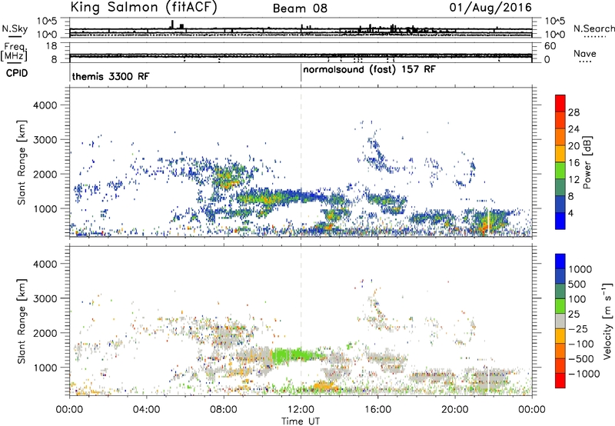Screen dimensions: 615x426
Task: Click the '-1000' tick on the Velocity colorbar
Action: [x=583, y=374]
